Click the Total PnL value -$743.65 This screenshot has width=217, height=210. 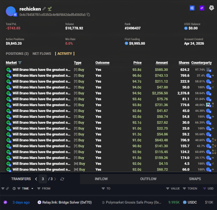13,28
